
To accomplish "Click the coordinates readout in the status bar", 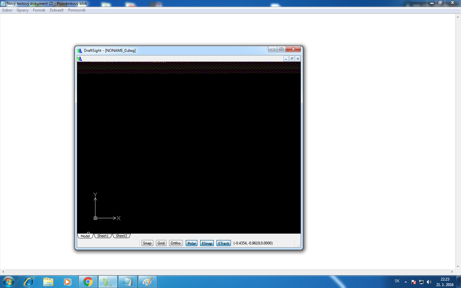I will pos(253,243).
